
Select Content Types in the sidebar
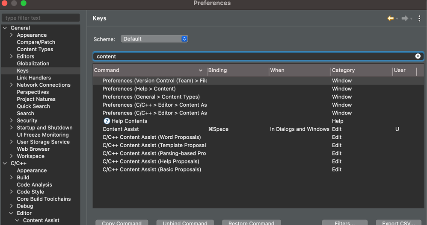pos(35,49)
